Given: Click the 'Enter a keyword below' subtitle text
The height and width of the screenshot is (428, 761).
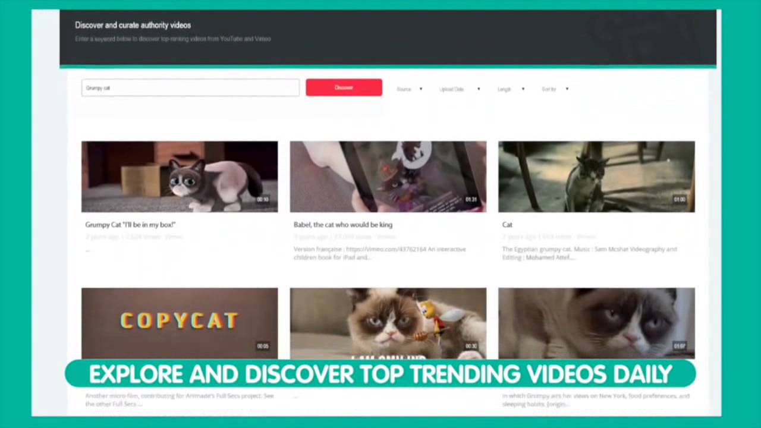Looking at the screenshot, I should 172,39.
